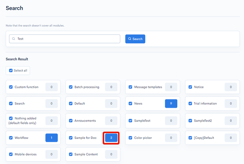Open the 2 results for Sample for Doc
The image size is (244, 164).
(x=111, y=138)
